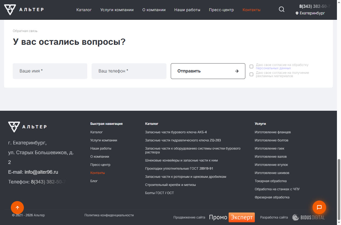Click the Альтер logo in the header
Viewport: 341px width, 225px height.
tap(24, 10)
